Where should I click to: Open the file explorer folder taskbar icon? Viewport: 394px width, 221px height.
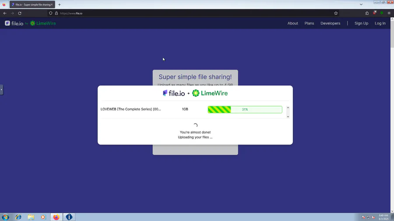pos(31,217)
